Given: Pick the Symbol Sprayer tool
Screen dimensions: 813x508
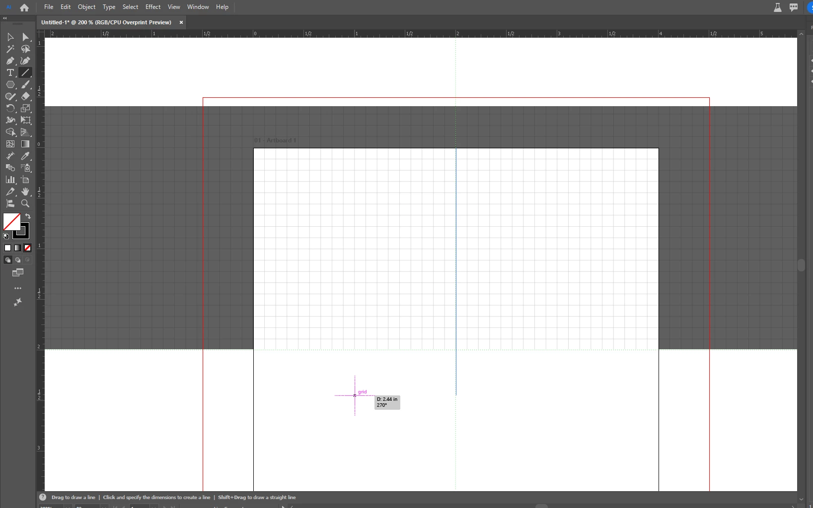Looking at the screenshot, I should (x=25, y=168).
